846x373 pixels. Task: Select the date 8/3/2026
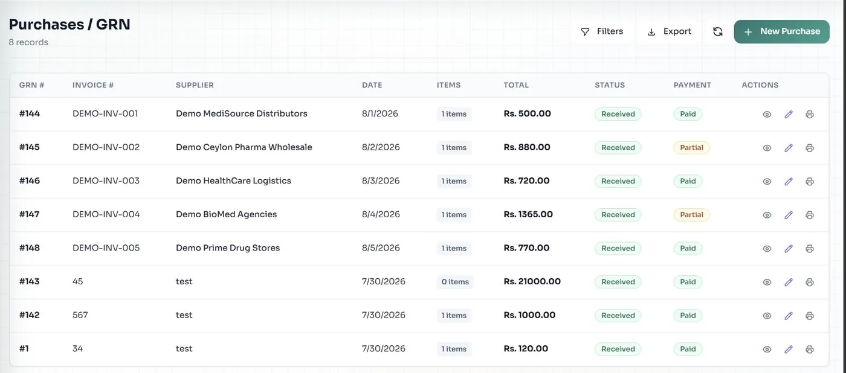[x=381, y=180]
